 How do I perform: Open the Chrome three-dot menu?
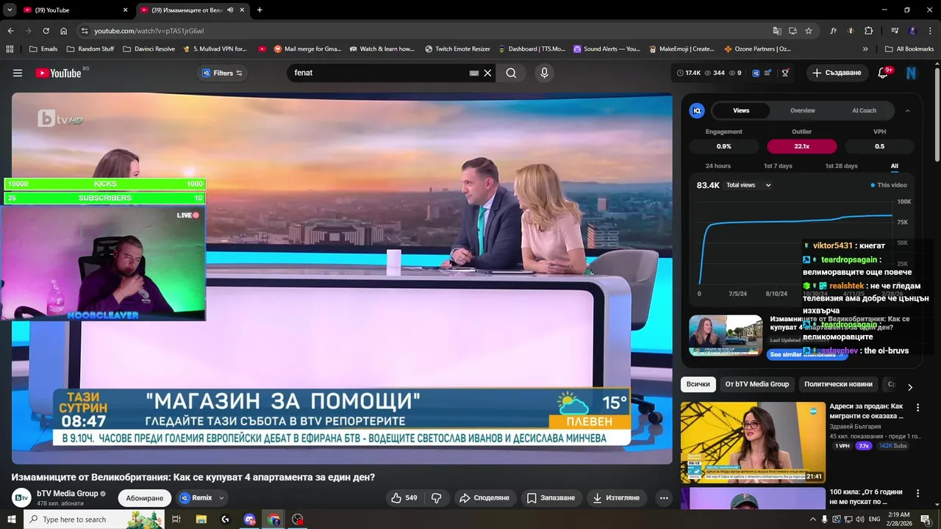[x=930, y=31]
